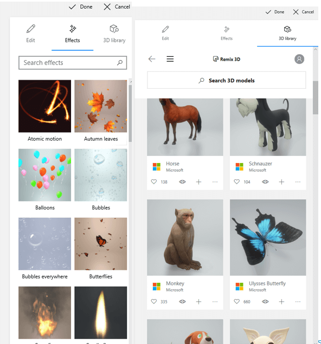Click the Search 3D models box
The height and width of the screenshot is (344, 321).
[226, 80]
